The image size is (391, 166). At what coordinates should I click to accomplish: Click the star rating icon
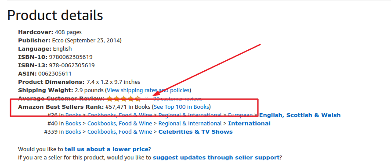tap(124, 99)
